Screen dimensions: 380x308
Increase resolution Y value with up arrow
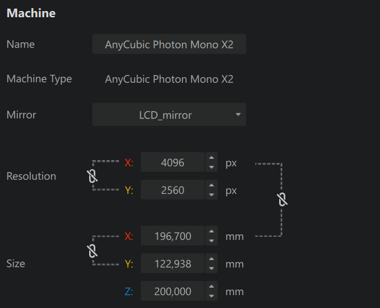tap(212, 187)
